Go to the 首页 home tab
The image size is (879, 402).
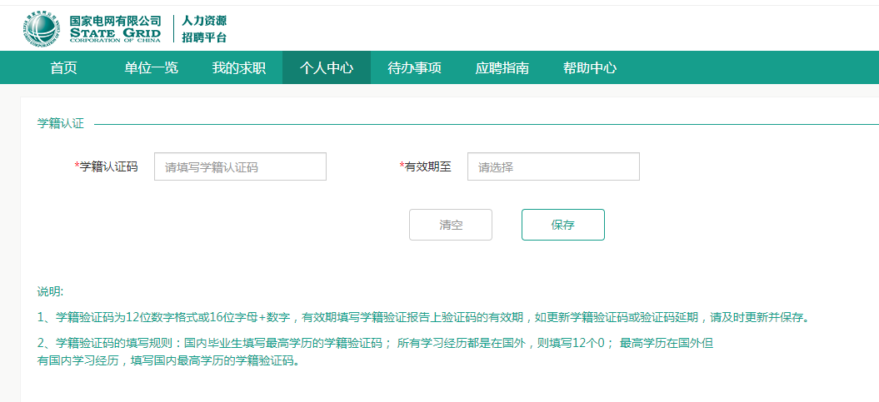coord(63,68)
